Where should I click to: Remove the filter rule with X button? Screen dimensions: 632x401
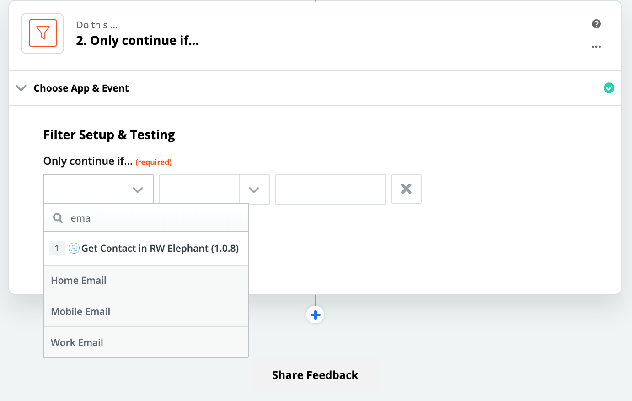point(407,189)
